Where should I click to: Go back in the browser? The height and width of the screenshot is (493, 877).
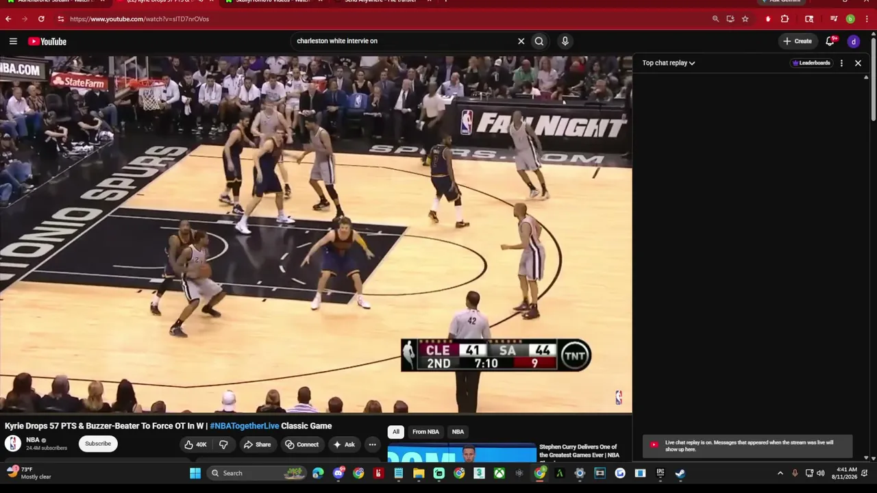pos(8,19)
